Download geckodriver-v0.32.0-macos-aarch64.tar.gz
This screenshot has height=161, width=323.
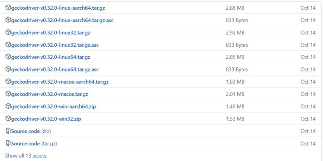(60, 82)
